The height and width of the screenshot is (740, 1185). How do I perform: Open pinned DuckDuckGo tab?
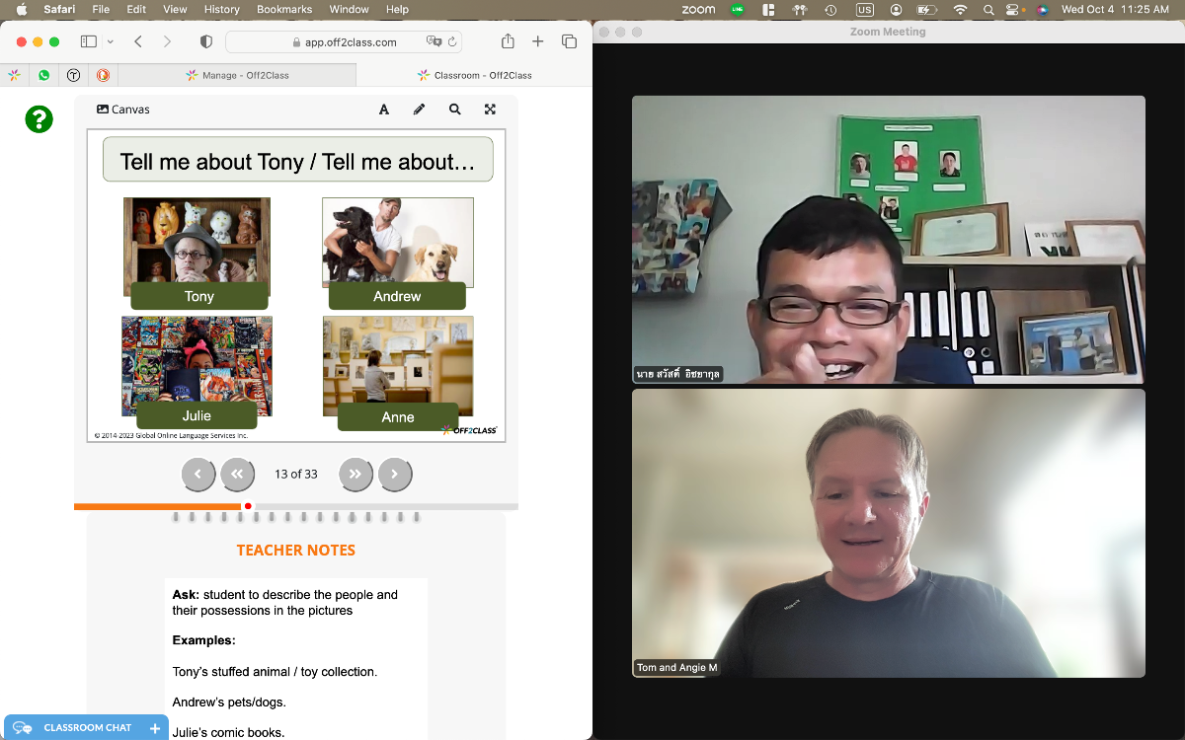click(103, 75)
